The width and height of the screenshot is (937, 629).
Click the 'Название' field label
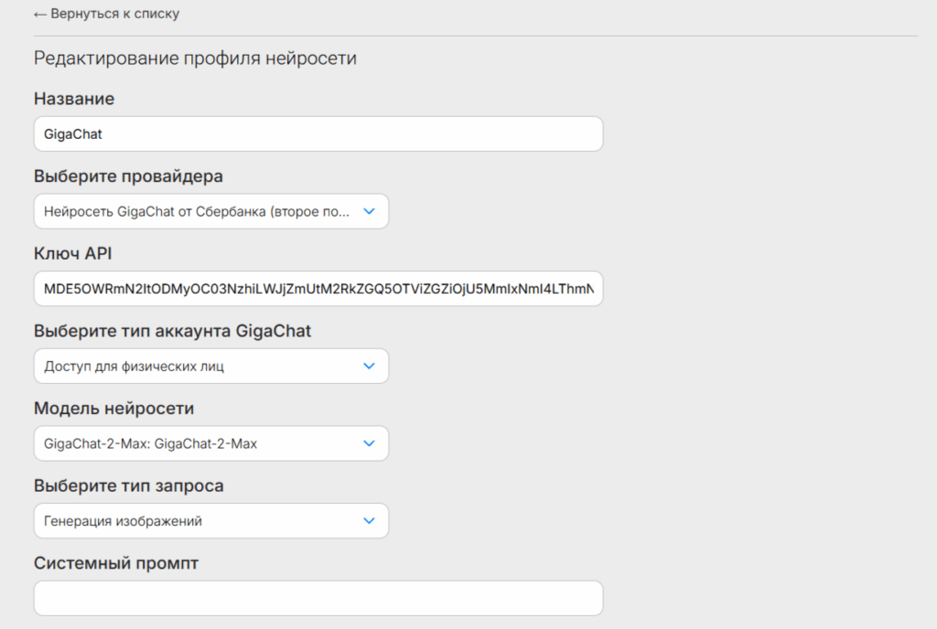click(x=74, y=99)
